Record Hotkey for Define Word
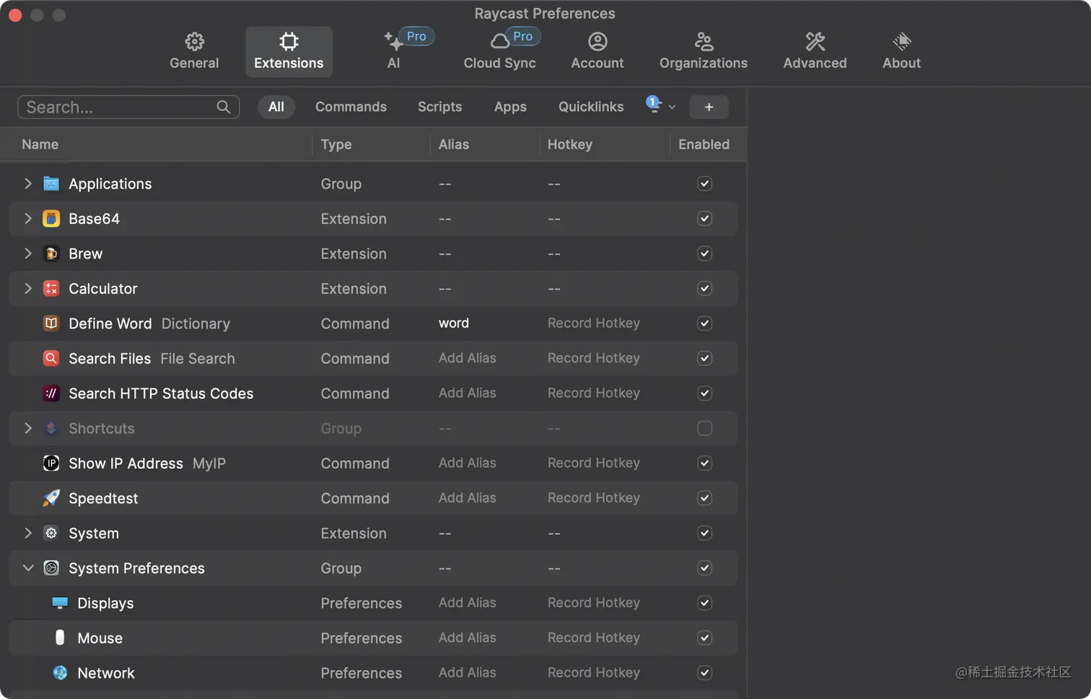The image size is (1091, 699). click(593, 323)
